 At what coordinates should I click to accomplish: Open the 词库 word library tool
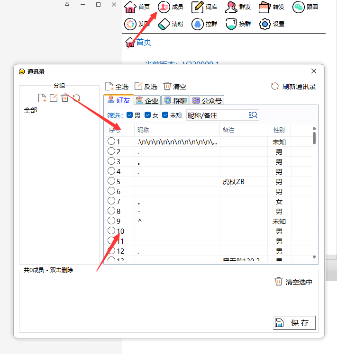[204, 7]
